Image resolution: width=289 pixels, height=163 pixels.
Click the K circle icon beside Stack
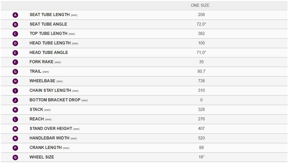[x=15, y=110]
